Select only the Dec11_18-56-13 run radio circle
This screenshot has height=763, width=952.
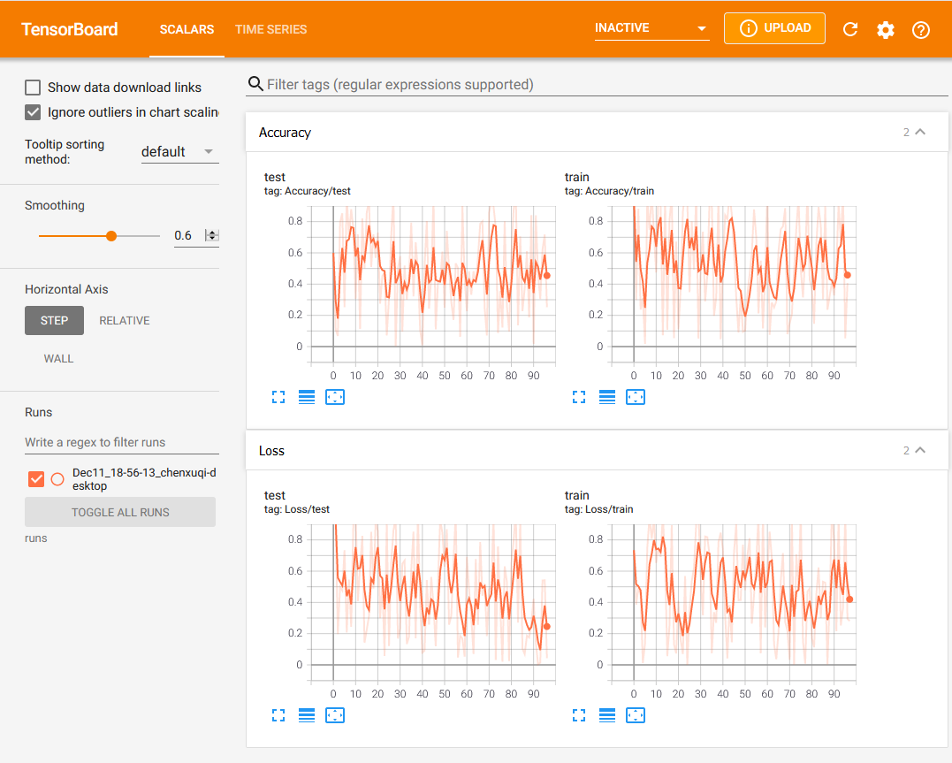pos(57,479)
